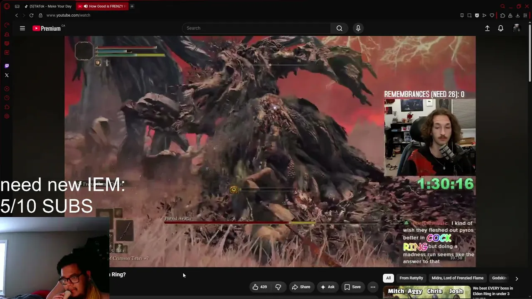Screen dimensions: 532x299
Task: Select the 'How Good is FRENZY' YouTube tab
Action: 103,6
